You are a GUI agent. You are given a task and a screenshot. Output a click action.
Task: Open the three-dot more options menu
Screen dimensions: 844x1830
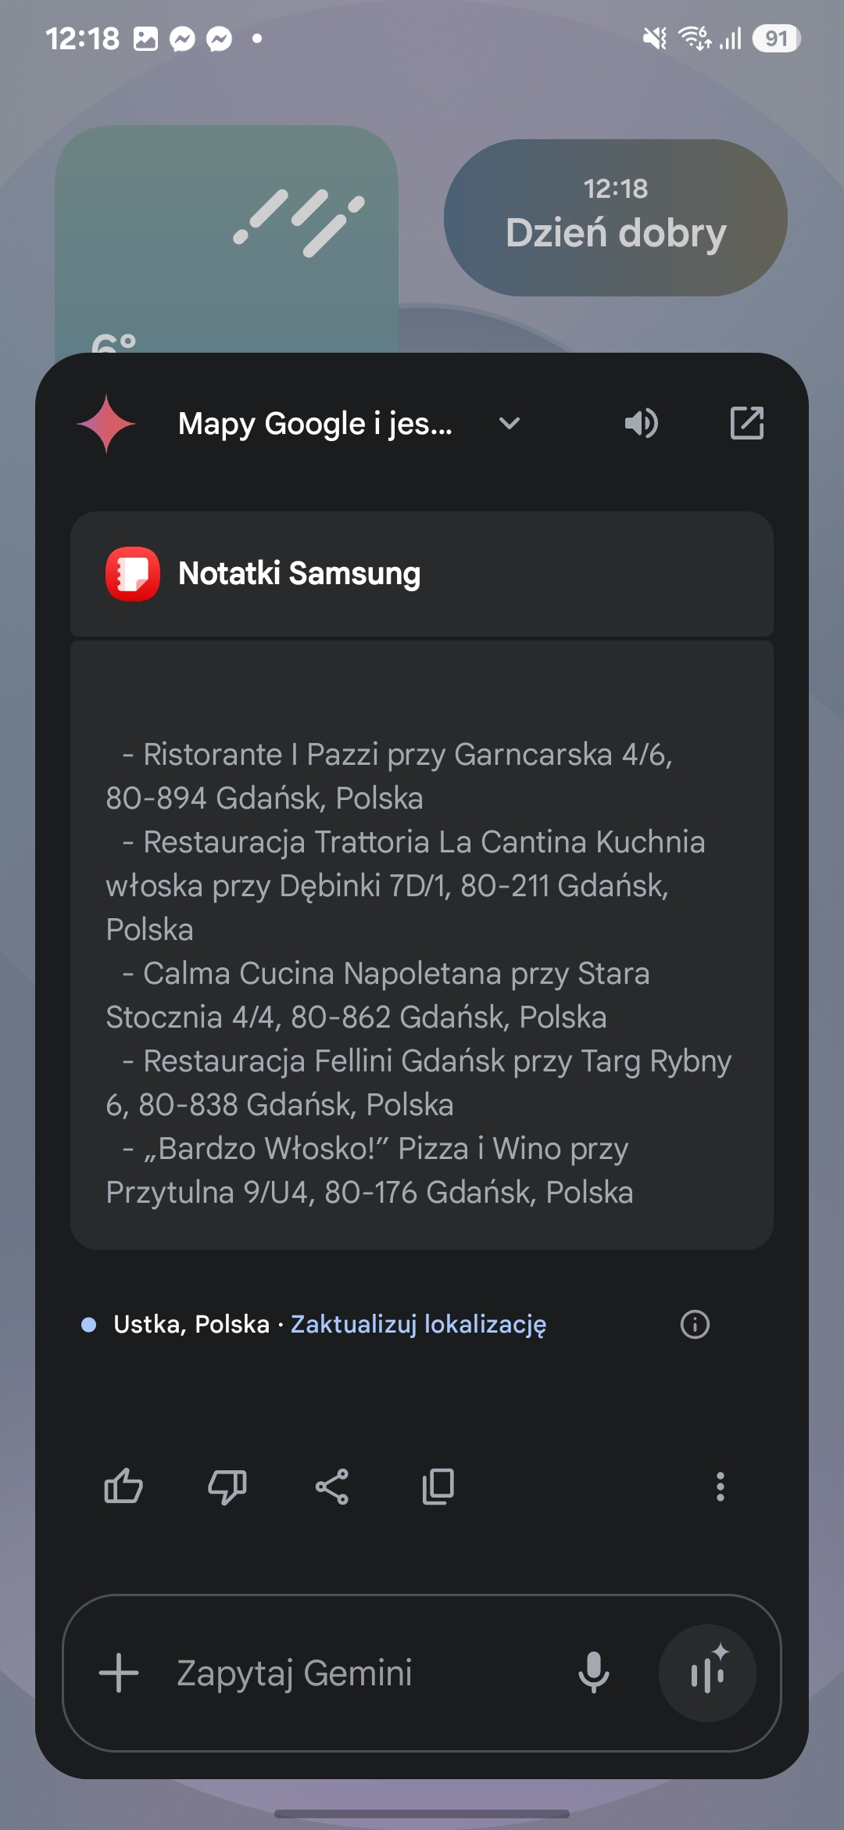(720, 1486)
